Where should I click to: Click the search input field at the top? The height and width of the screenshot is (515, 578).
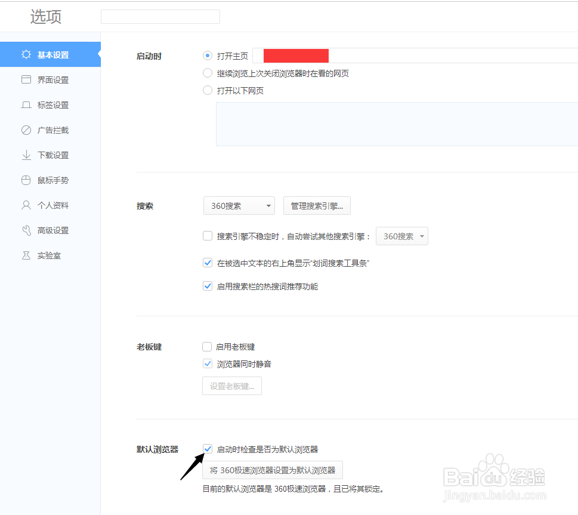point(160,16)
